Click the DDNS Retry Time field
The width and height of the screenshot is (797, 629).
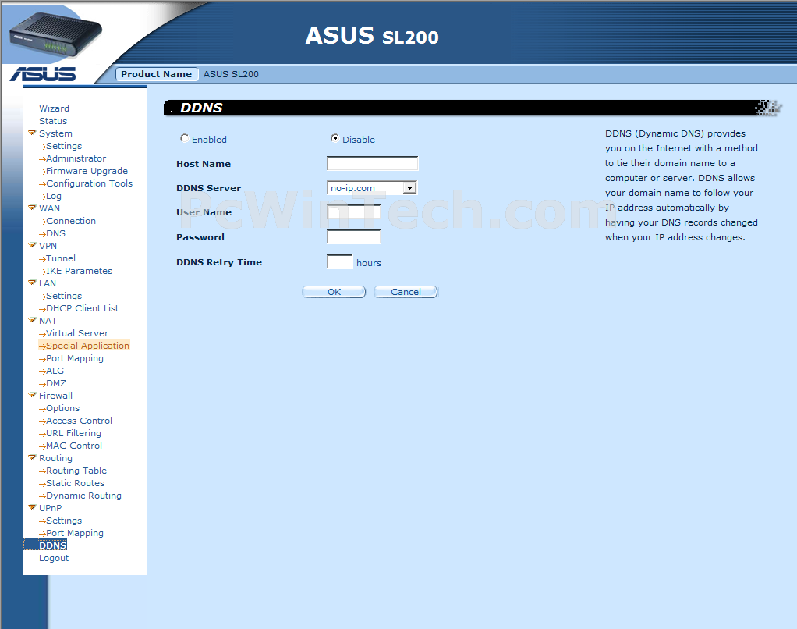[x=339, y=261]
